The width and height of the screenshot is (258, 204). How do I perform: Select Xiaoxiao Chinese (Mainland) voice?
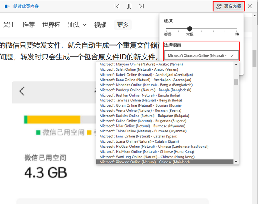point(165,162)
